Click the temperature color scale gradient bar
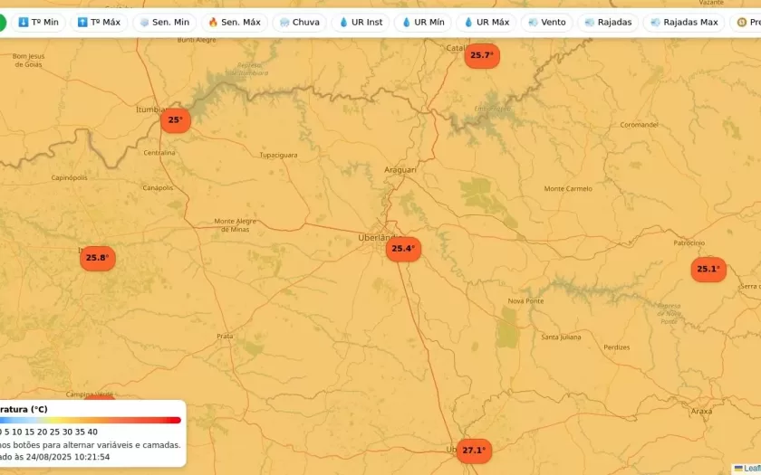Screen dimensions: 761x475 click(91, 420)
